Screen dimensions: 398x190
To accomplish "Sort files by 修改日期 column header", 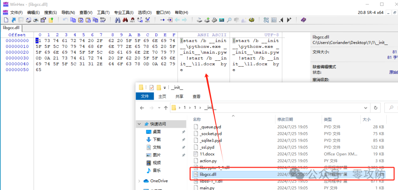I will tap(285, 119).
